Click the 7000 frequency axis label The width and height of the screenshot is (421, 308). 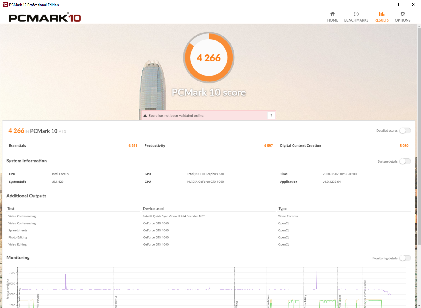12,273
